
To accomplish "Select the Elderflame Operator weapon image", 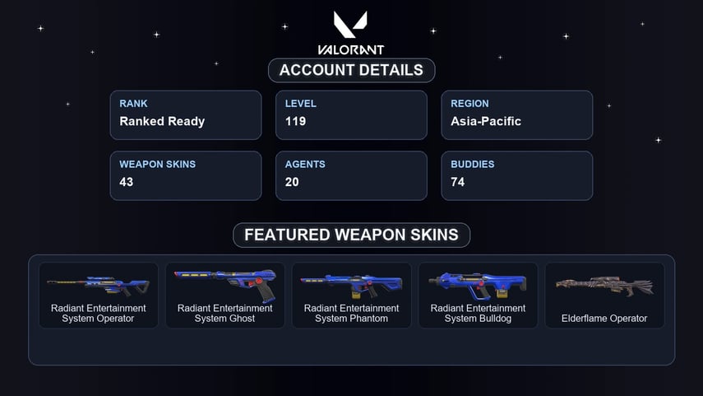I will pos(604,286).
